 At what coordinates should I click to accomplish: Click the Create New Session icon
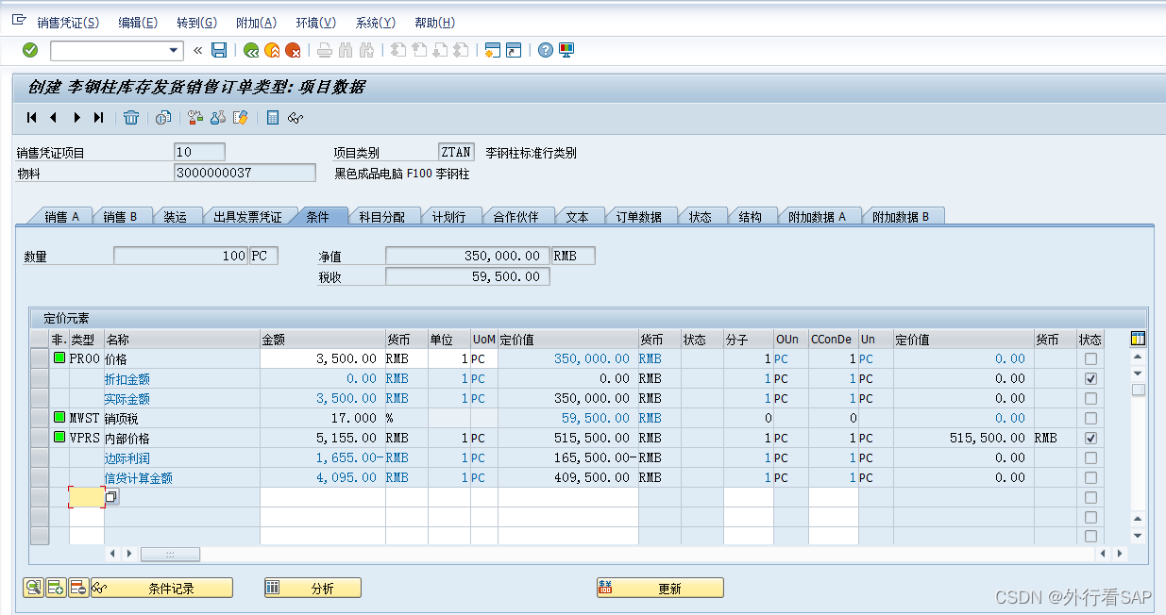(492, 50)
